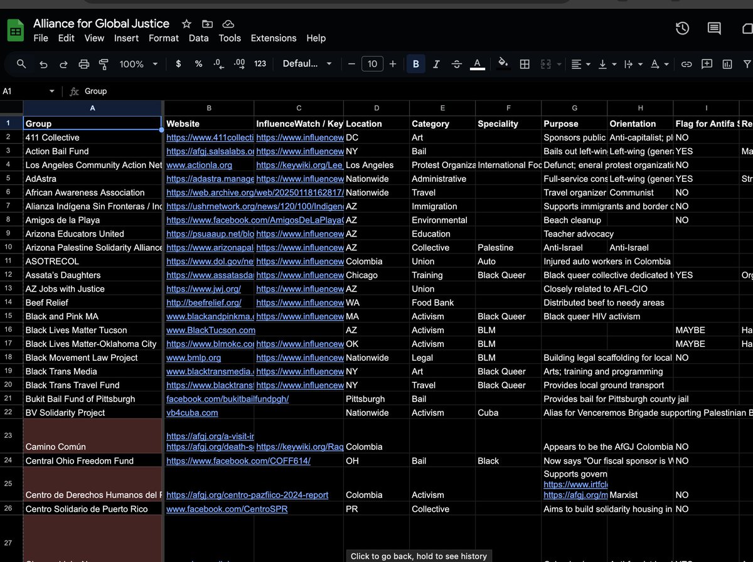
Task: Click the Move to folder icon
Action: click(x=207, y=24)
